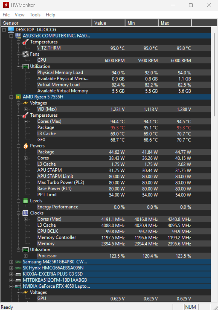Image resolution: width=218 pixels, height=310 pixels.
Task: Collapse the Clocks group
Action: point(18,213)
